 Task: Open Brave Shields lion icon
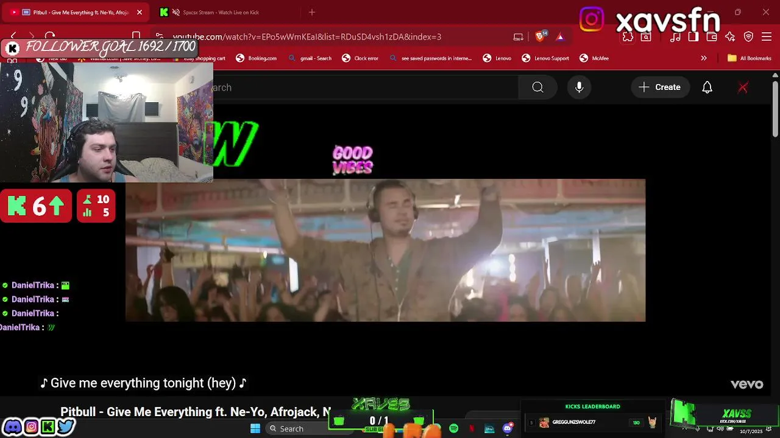[540, 36]
